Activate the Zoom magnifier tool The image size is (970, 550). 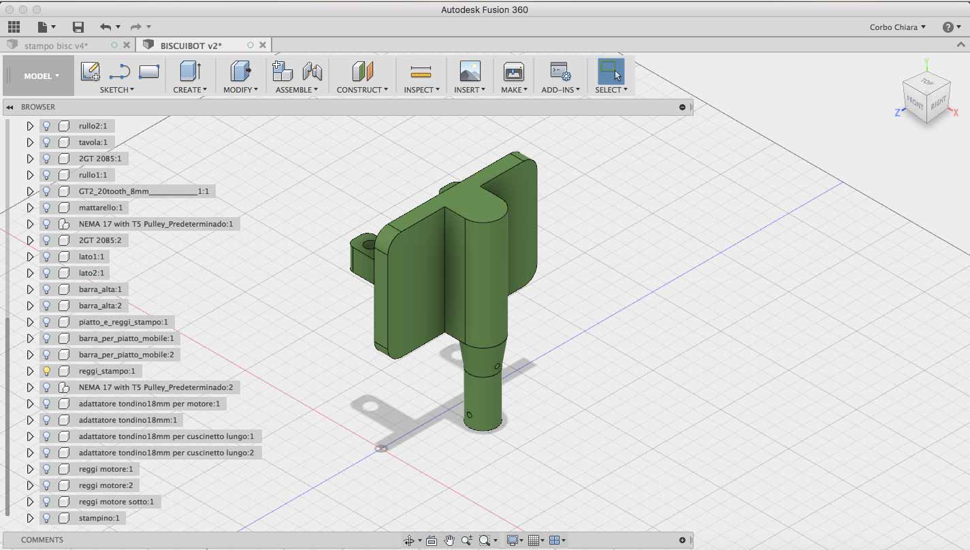(466, 540)
